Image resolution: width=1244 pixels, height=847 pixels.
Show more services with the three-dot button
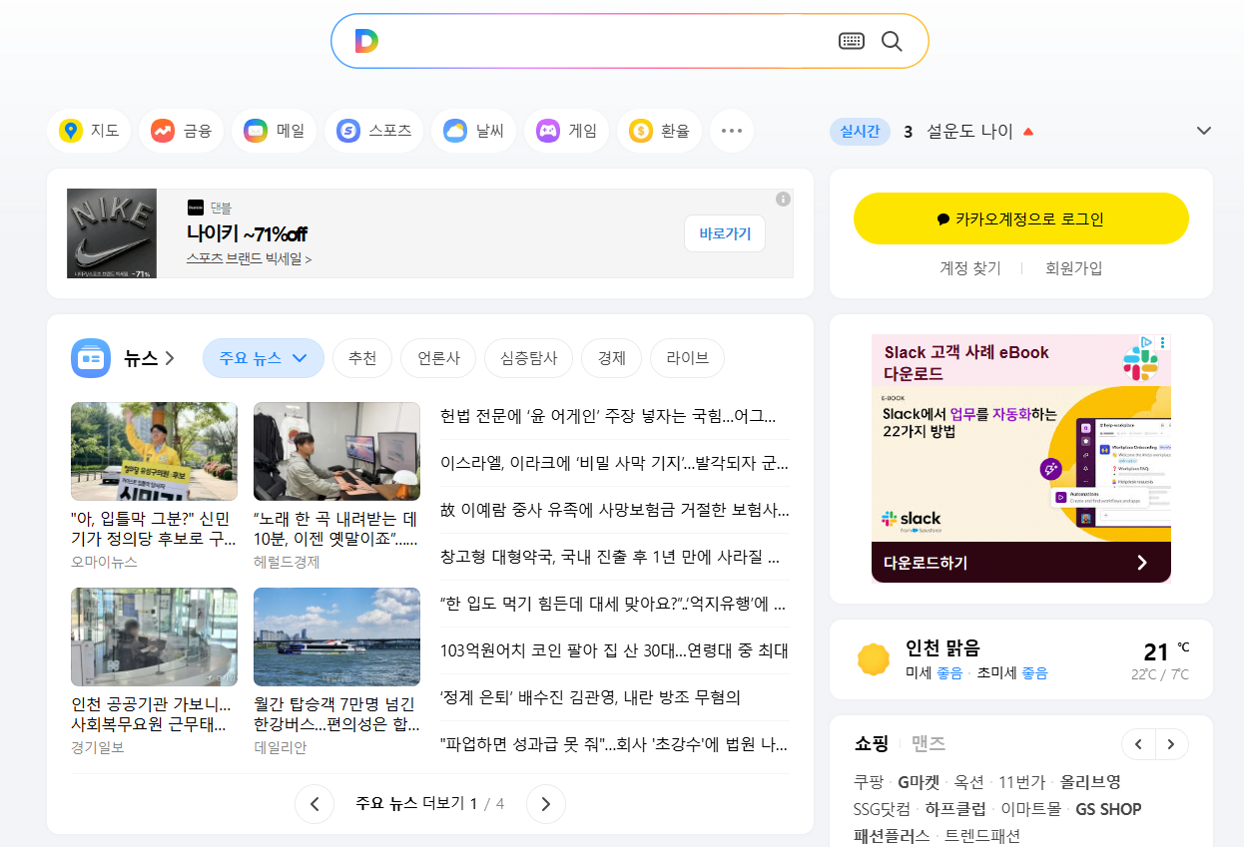(x=732, y=131)
